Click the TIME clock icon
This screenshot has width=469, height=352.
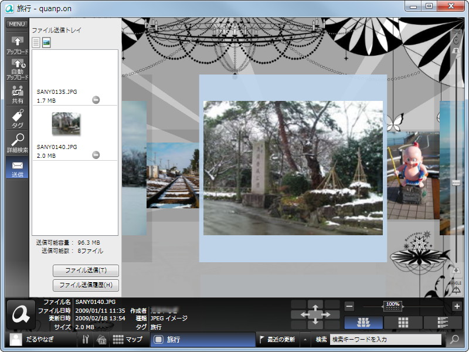coord(456,40)
